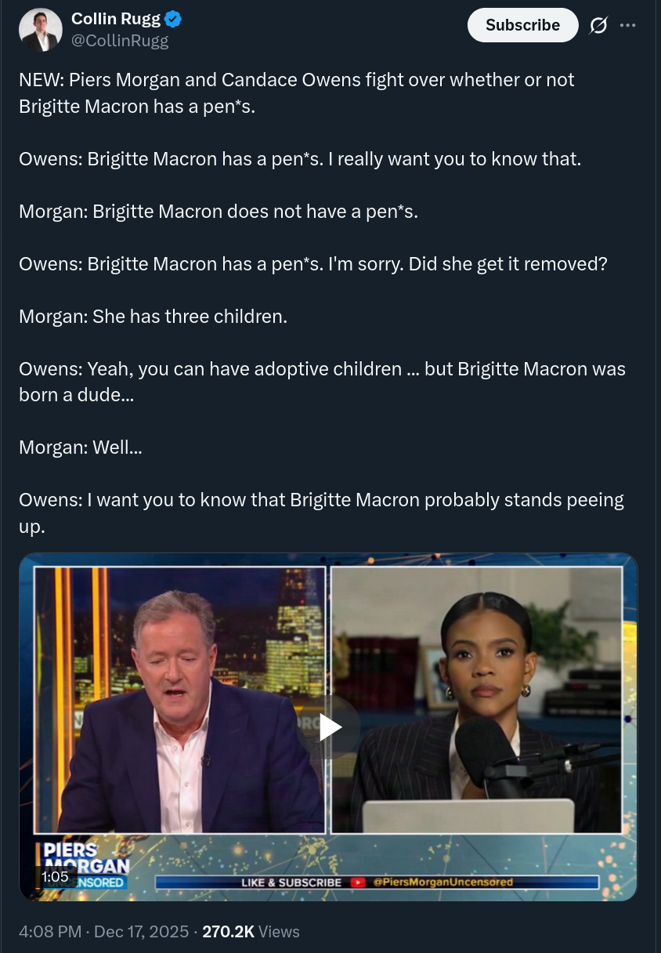The height and width of the screenshot is (953, 661).
Task: Open Collin Rugg's profile avatar
Action: 41,30
